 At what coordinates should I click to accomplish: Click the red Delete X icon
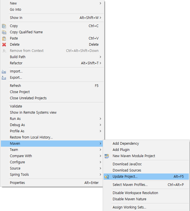click(4, 45)
